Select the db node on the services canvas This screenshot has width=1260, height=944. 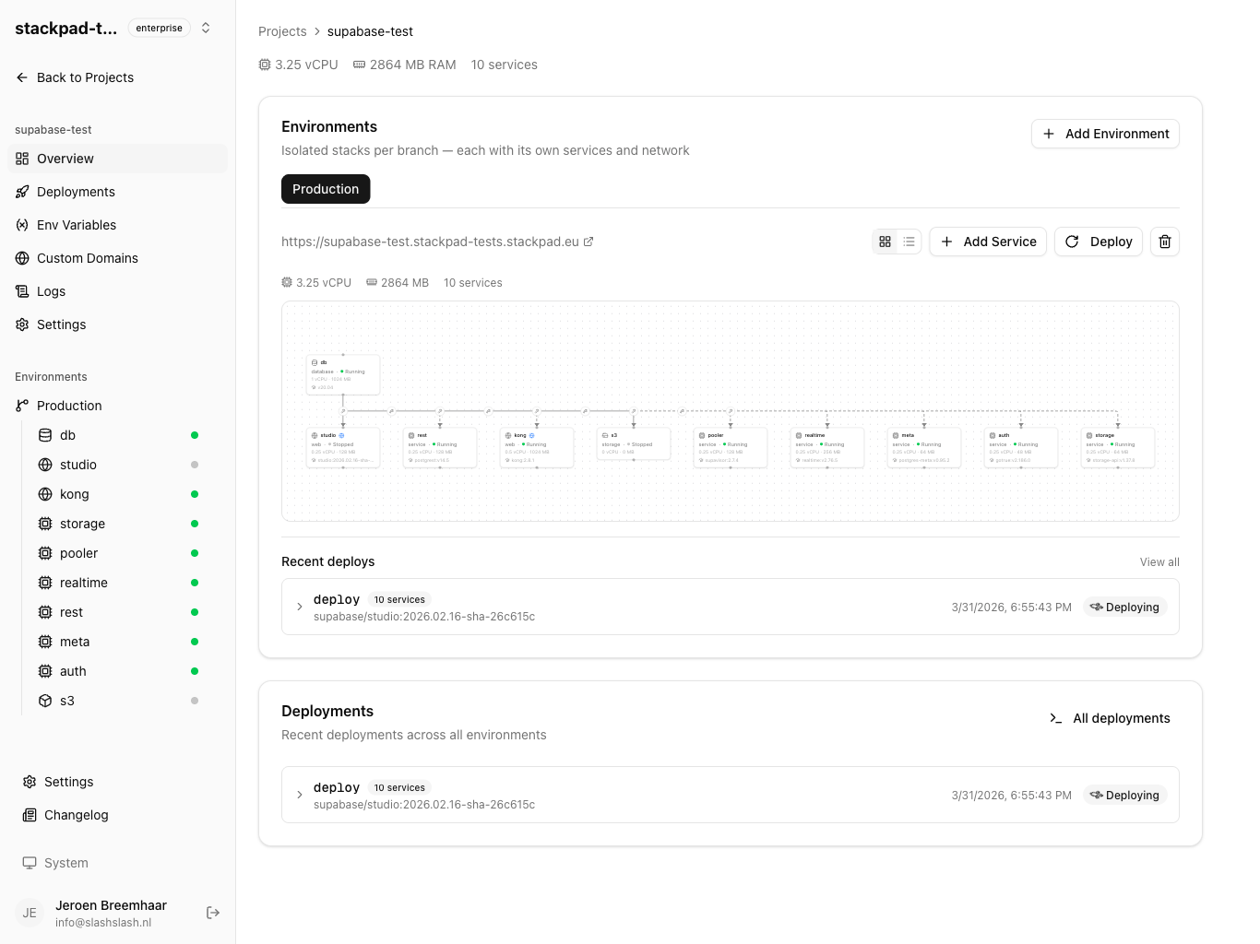coord(342,373)
